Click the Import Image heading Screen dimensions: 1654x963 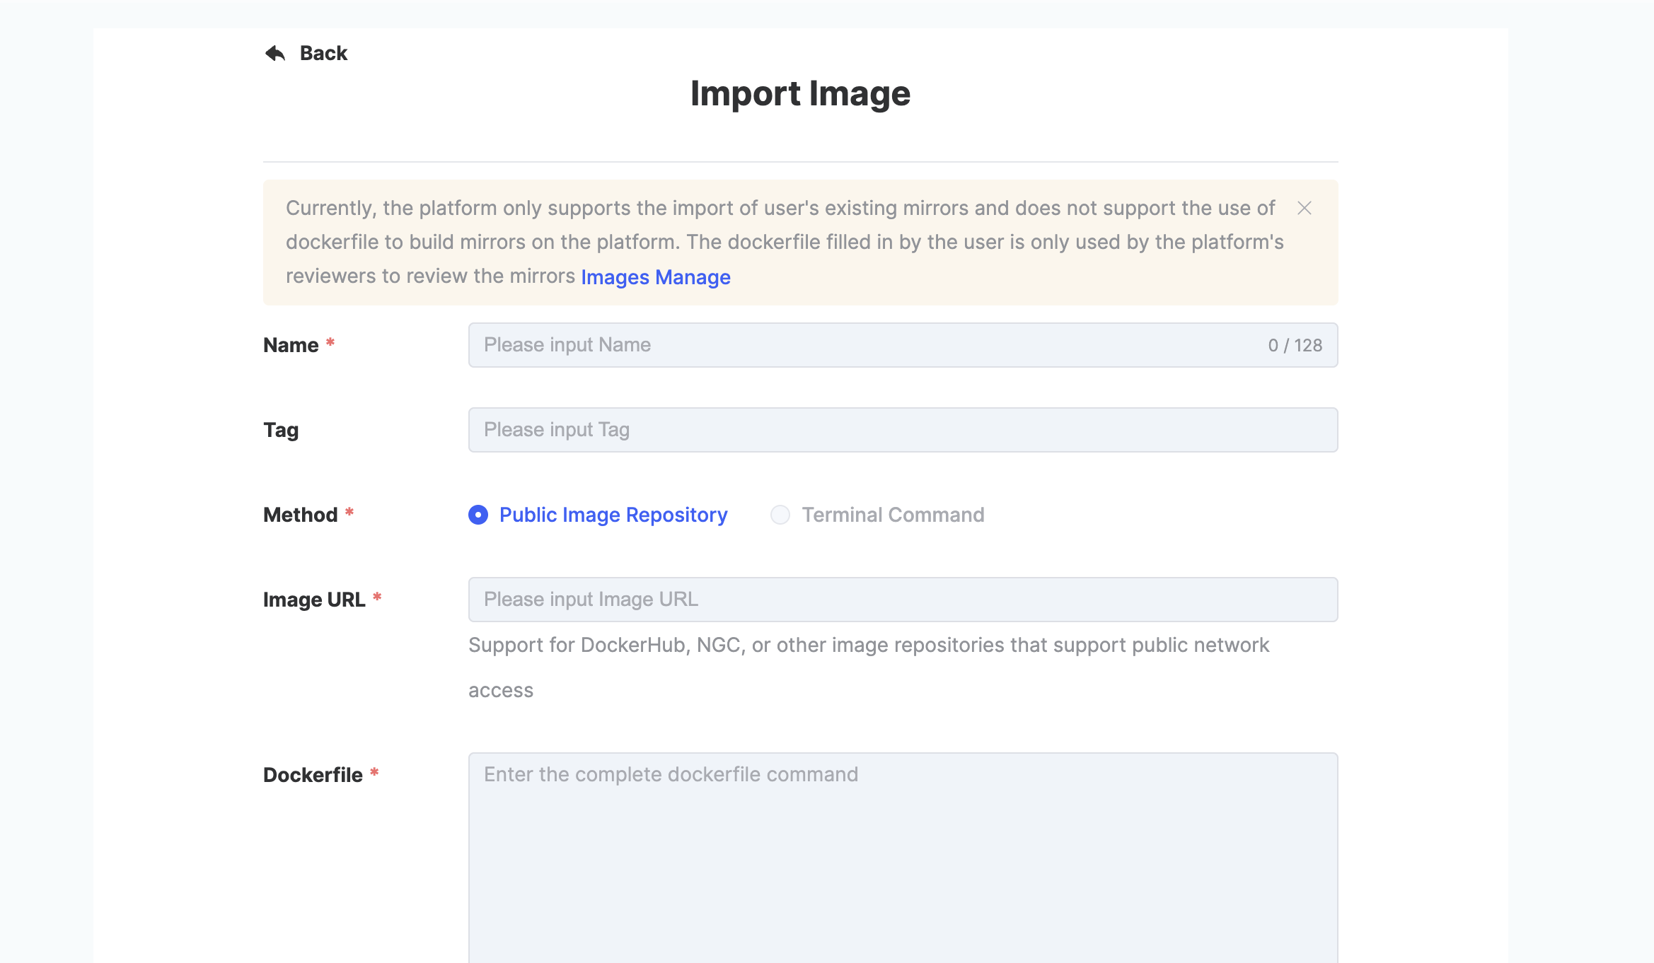[x=800, y=93]
